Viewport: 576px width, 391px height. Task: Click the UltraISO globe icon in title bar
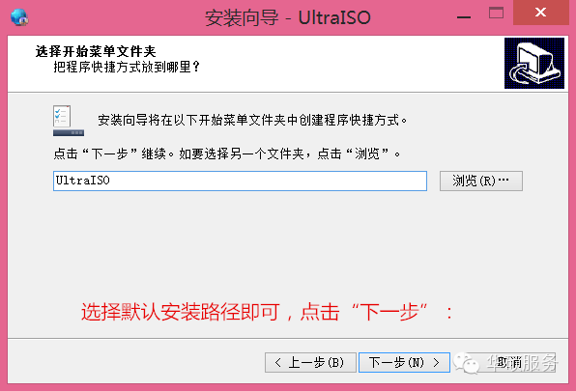point(19,17)
